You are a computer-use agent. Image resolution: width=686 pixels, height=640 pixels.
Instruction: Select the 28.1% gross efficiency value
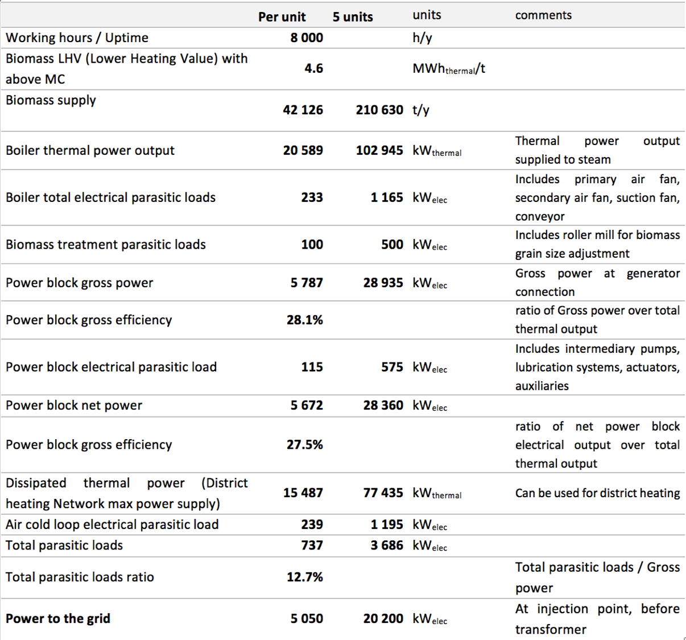304,320
